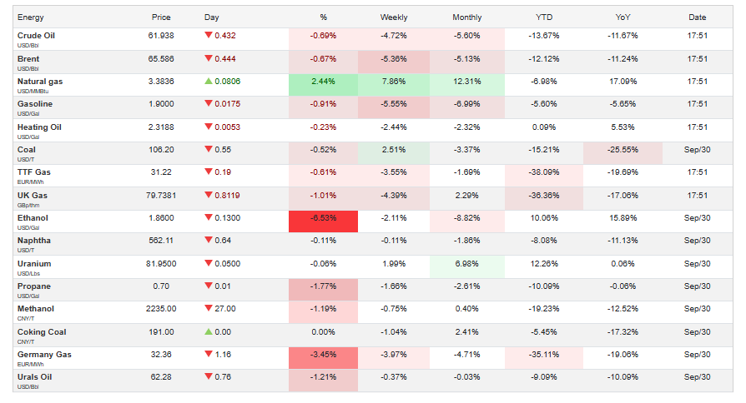This screenshot has height=403, width=746.
Task: Click the red down arrow for Germany Gas
Action: point(208,355)
